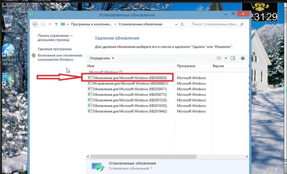Screen dimensions: 287x174
Task: Maximize the Installed Updates window
Action: (x=233, y=14)
